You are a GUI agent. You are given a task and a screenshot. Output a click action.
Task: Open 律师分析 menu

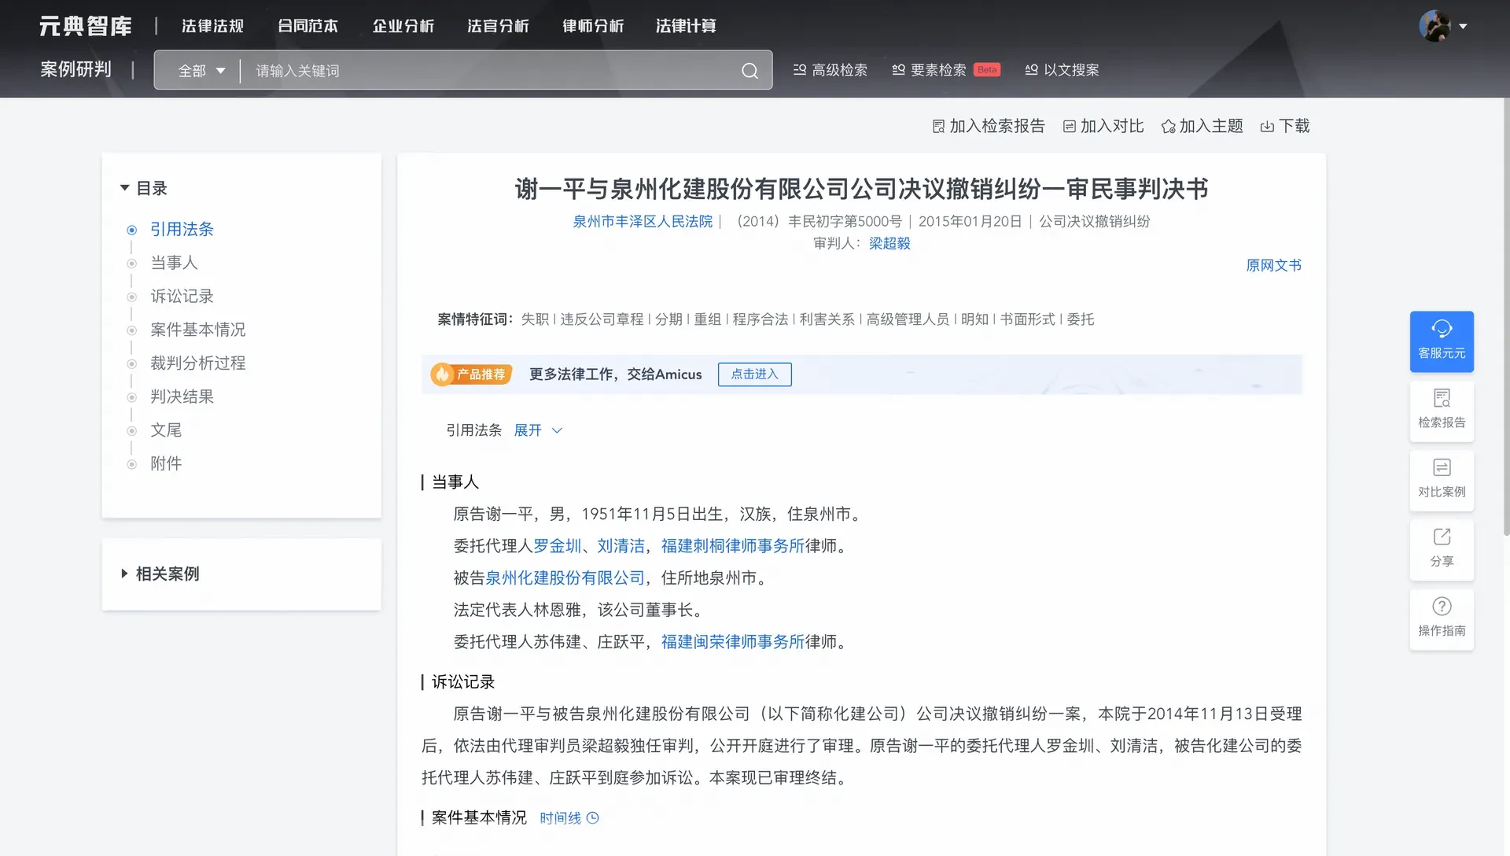click(593, 26)
